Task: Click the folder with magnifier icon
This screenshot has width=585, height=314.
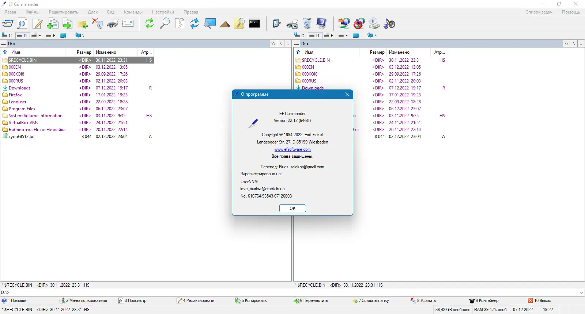Action: point(239,24)
